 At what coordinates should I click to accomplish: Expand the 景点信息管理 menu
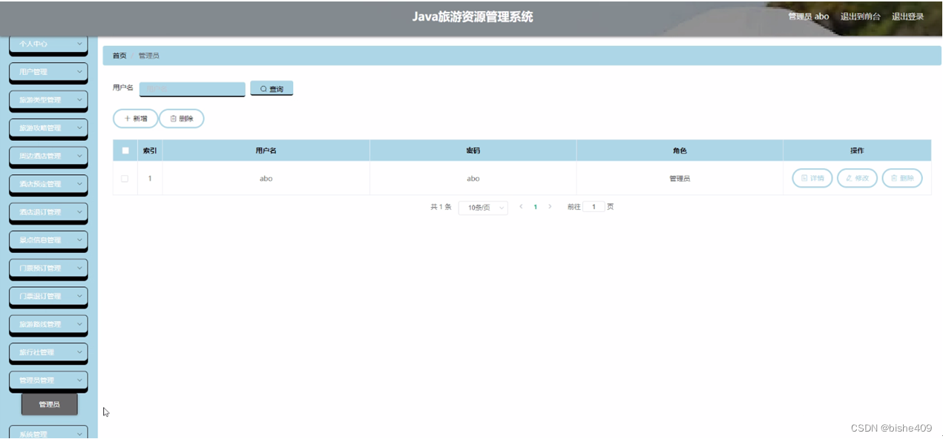click(x=48, y=240)
